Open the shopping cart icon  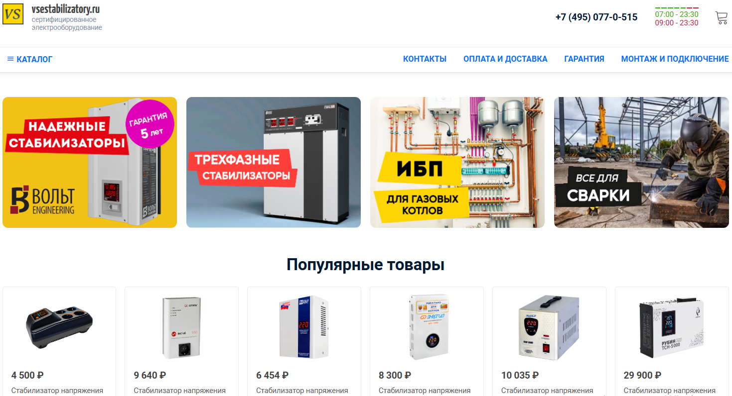tap(721, 18)
